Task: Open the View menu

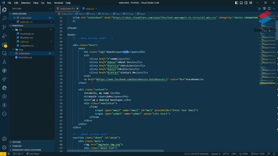Action: tap(36, 3)
